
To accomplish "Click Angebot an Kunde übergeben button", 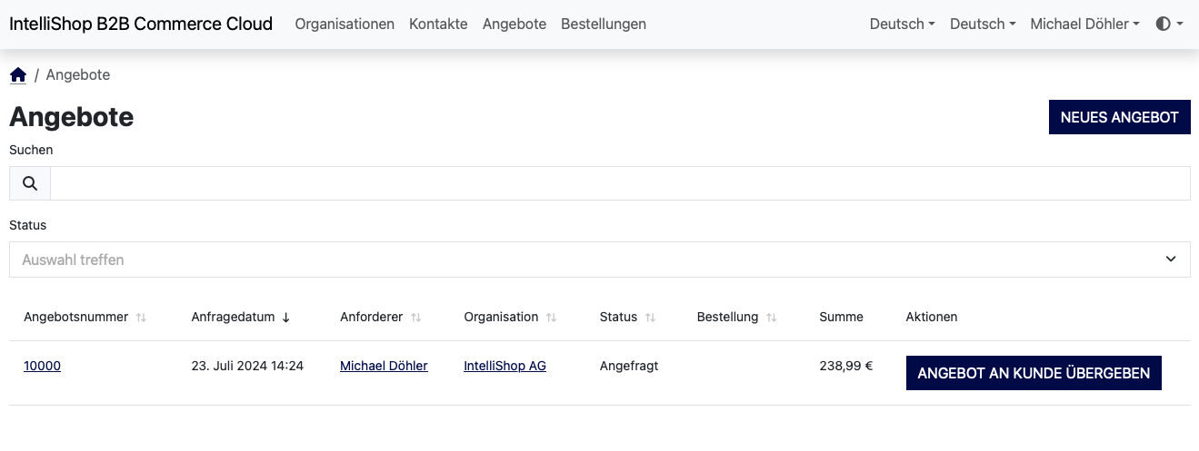I will point(1034,373).
